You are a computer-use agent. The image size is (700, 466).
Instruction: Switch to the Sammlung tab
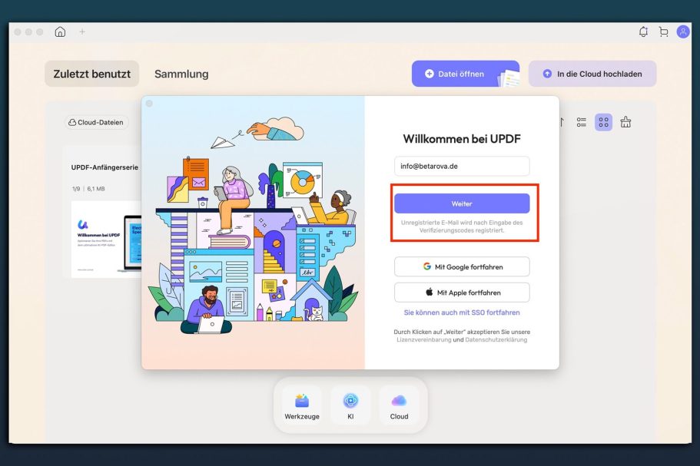(181, 74)
